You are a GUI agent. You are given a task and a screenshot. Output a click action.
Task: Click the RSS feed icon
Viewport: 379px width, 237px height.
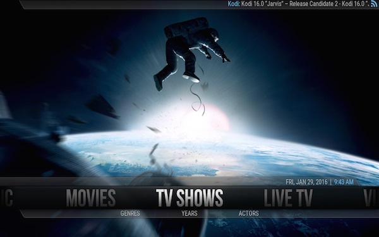tap(374, 4)
